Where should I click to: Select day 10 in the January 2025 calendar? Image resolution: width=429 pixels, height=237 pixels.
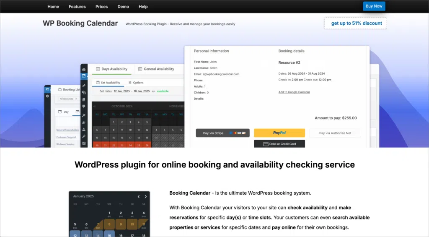click(x=132, y=224)
